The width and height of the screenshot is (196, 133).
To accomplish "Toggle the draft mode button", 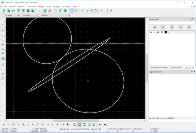I will tap(76, 11).
